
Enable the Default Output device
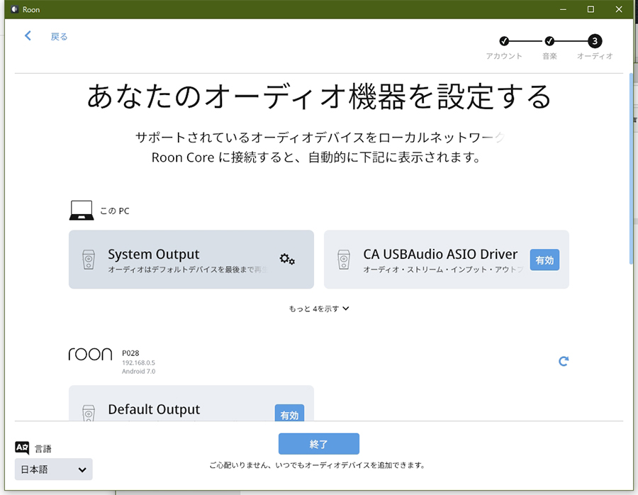click(289, 414)
